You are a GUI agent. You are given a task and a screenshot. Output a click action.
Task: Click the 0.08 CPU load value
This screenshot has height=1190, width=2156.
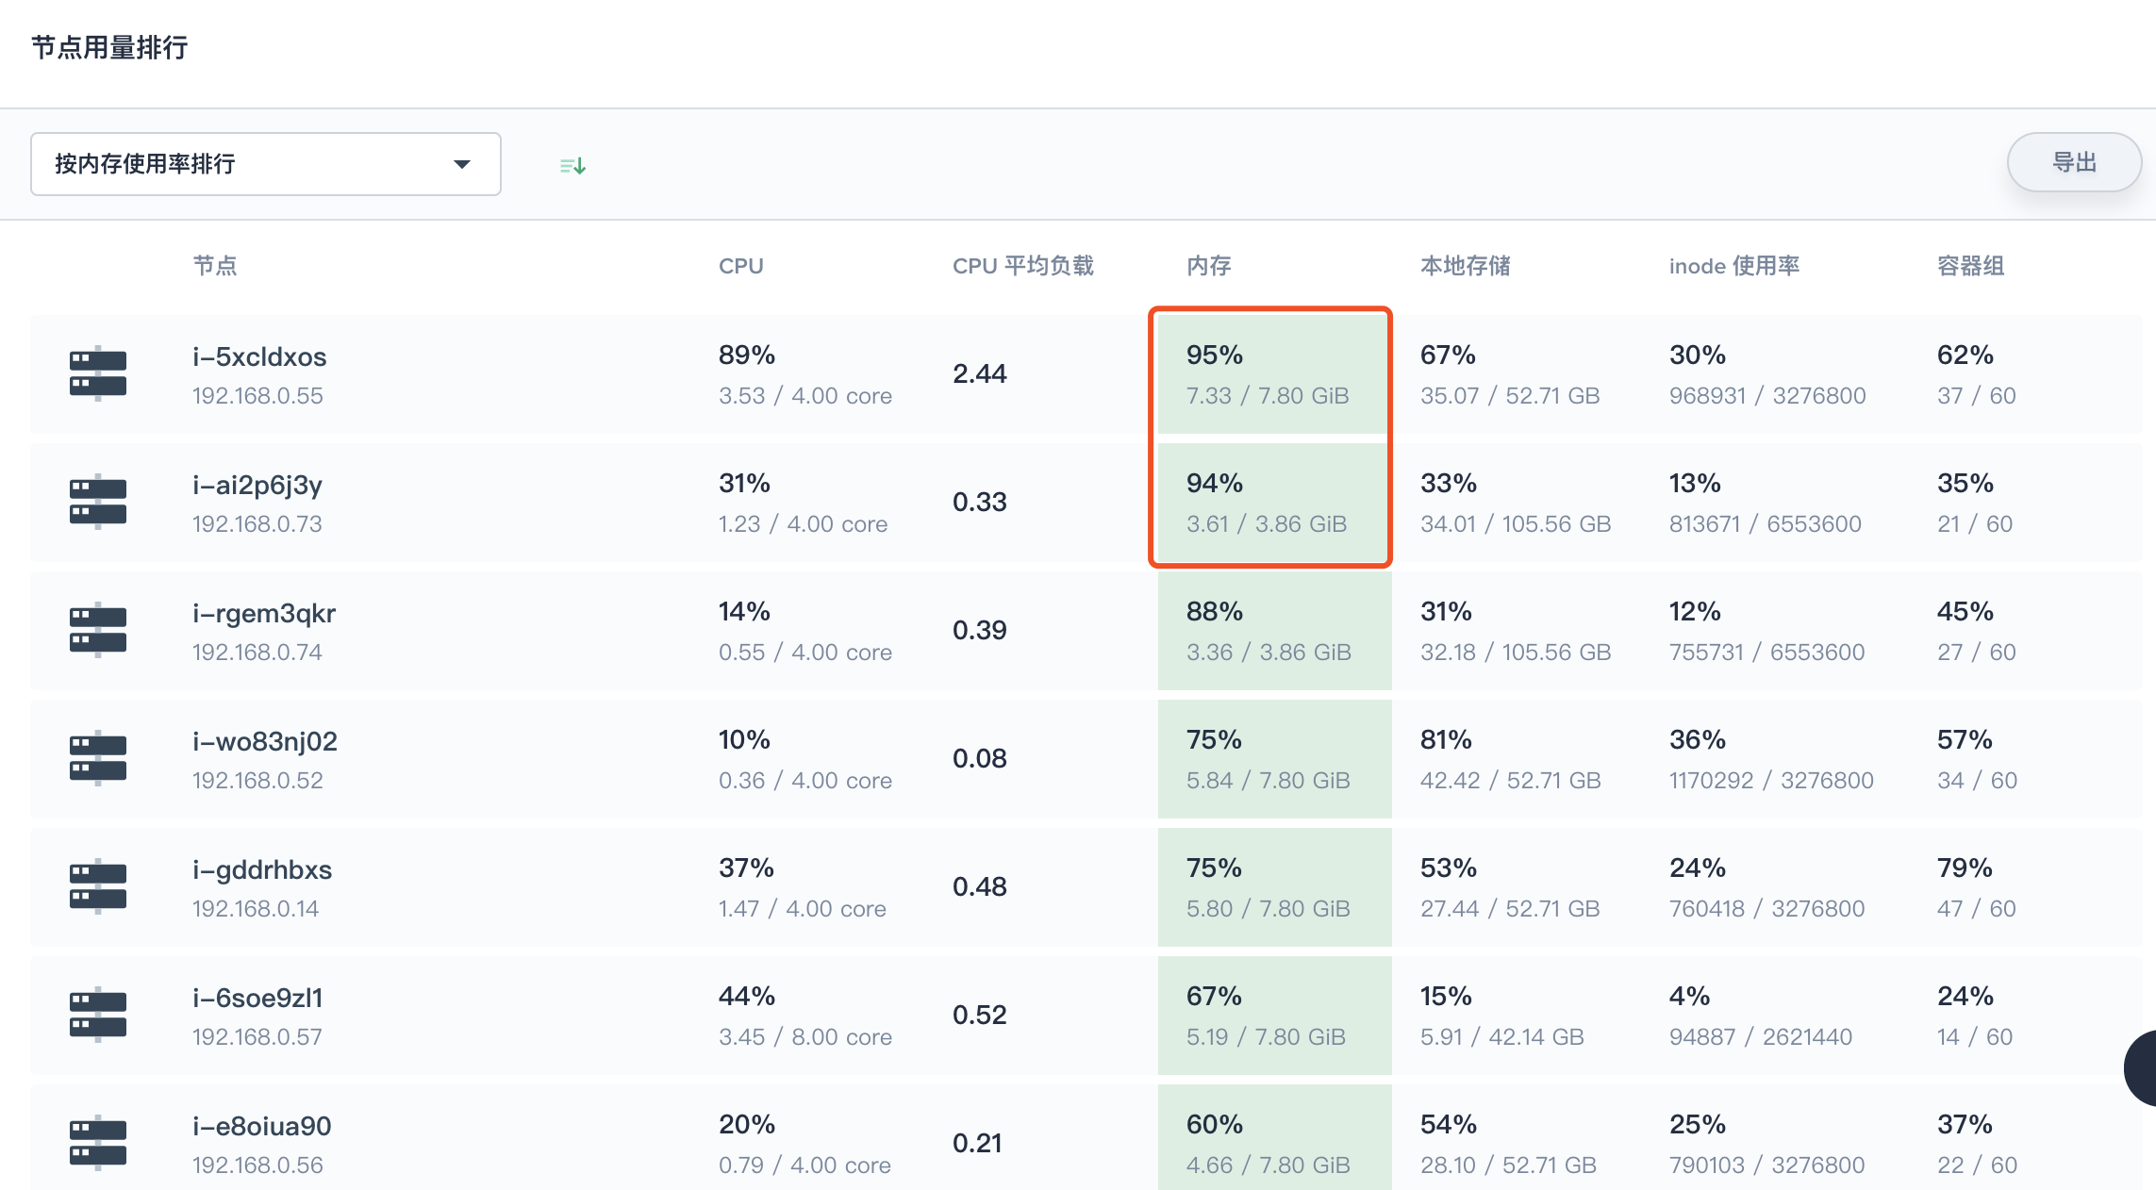[980, 759]
